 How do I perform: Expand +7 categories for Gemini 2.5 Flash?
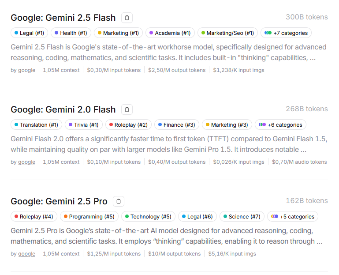pyautogui.click(x=286, y=33)
